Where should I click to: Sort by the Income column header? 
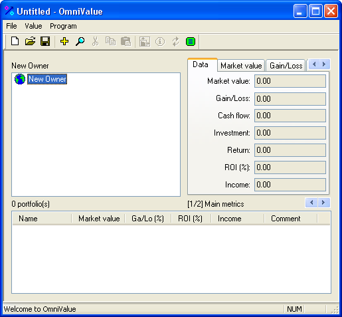click(x=238, y=219)
